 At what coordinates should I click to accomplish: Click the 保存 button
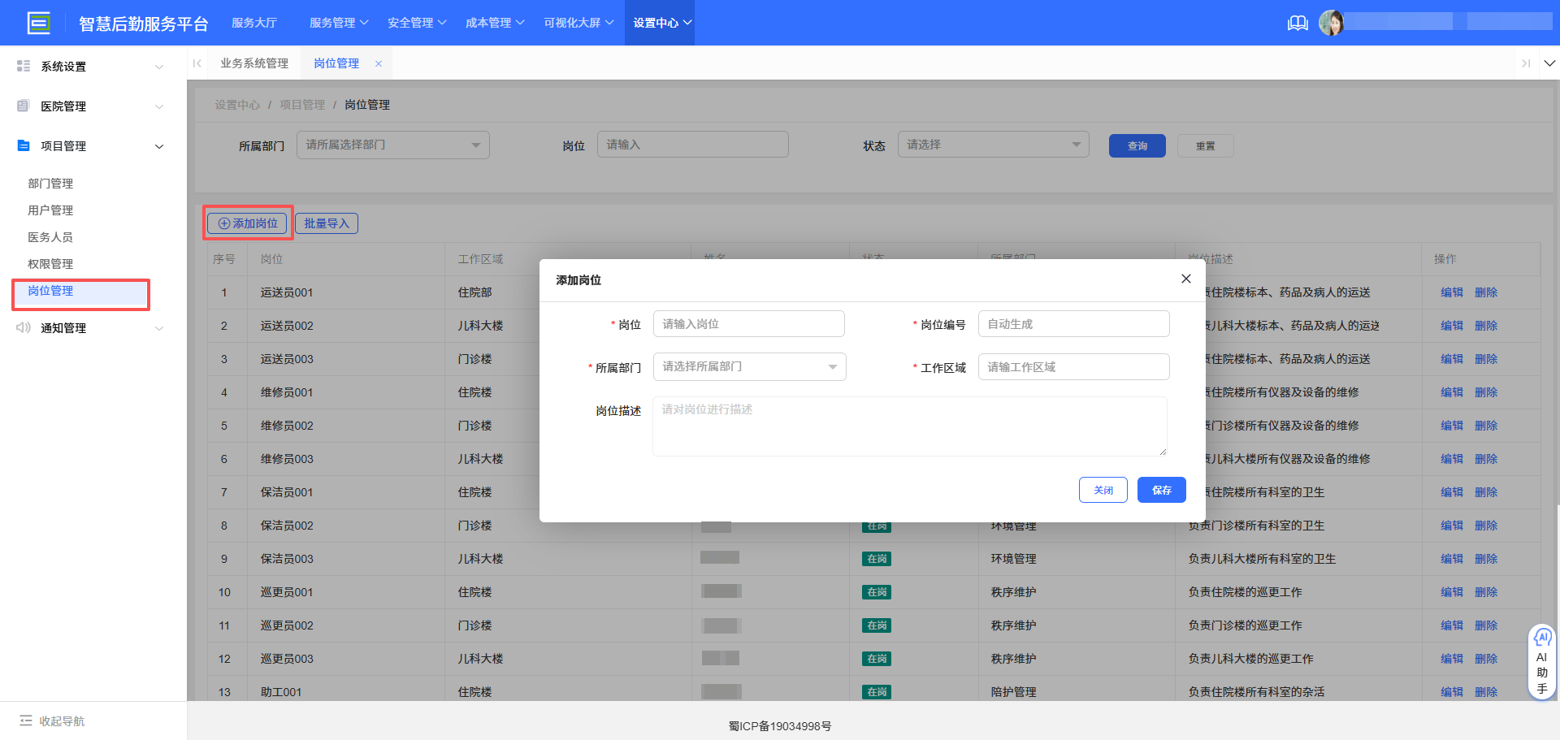click(1161, 490)
